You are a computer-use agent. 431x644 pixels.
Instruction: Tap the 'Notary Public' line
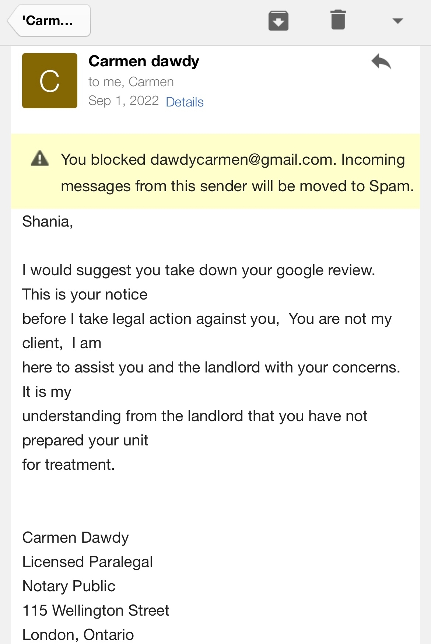point(69,586)
